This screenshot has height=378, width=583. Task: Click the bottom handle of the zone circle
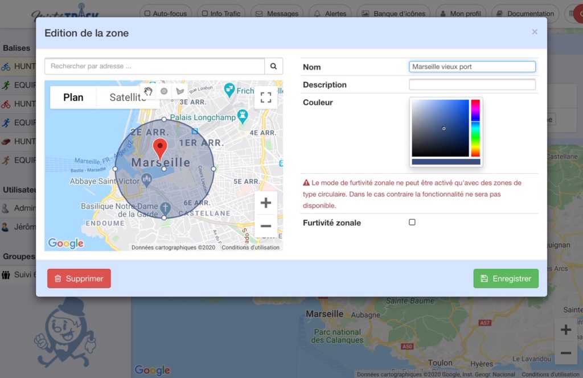164,218
